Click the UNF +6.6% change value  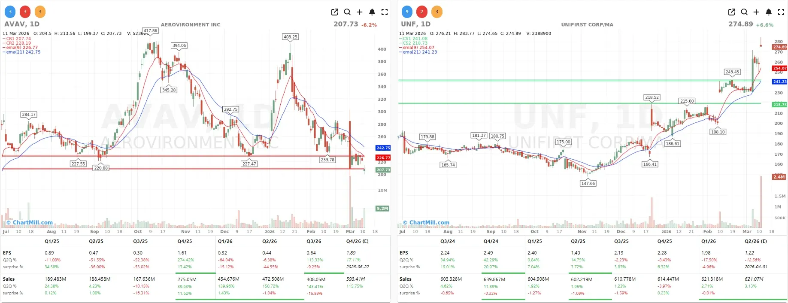[x=765, y=25]
